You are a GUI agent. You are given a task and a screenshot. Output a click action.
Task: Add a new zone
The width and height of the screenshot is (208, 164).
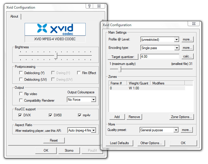[x=117, y=117]
